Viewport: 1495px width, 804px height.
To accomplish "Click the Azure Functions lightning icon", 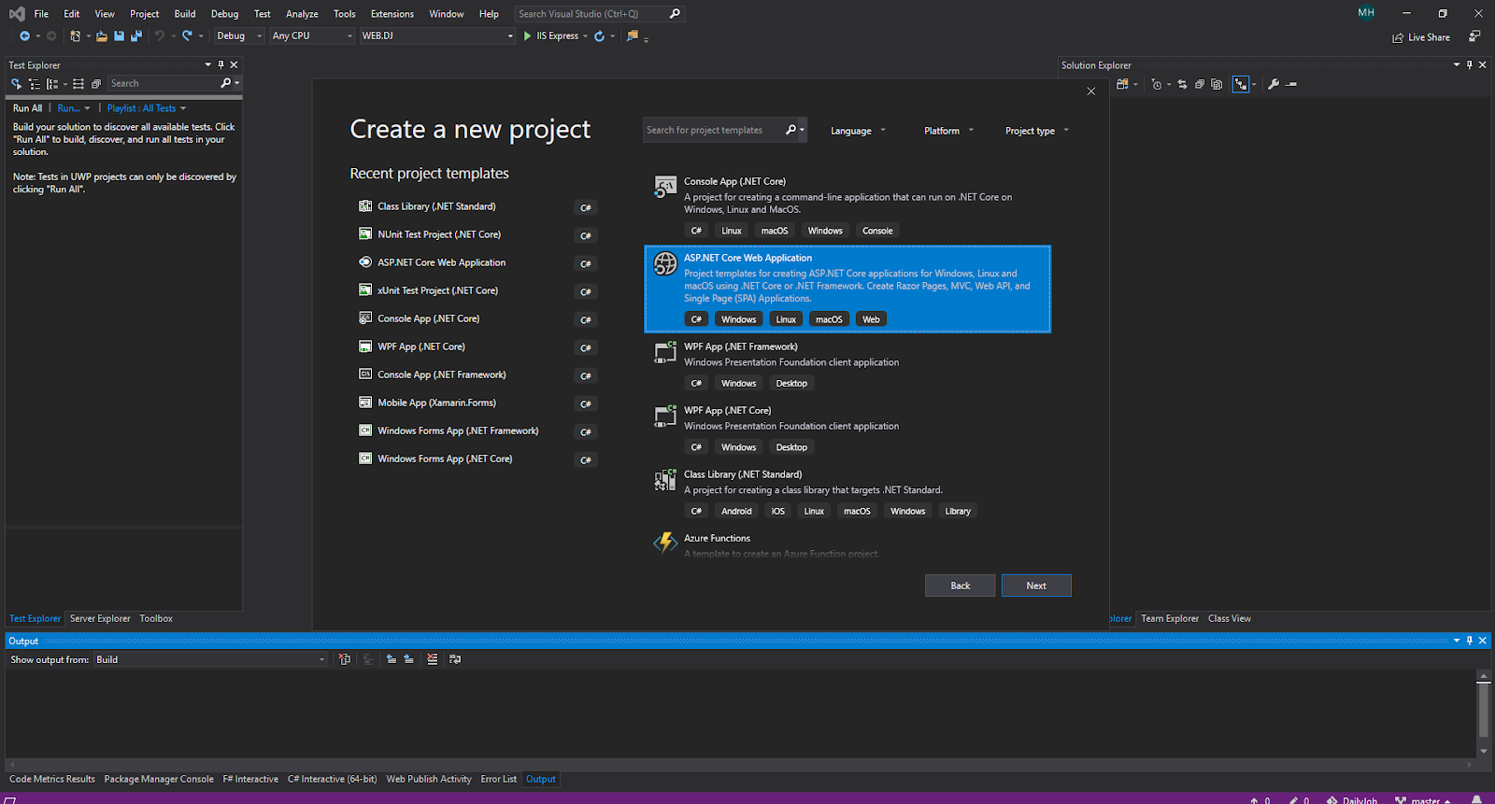I will 665,542.
